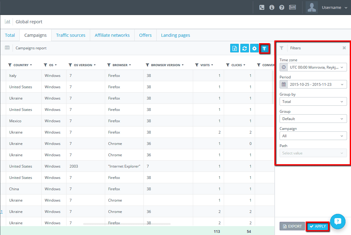Click the CLICKS column header

coord(237,65)
